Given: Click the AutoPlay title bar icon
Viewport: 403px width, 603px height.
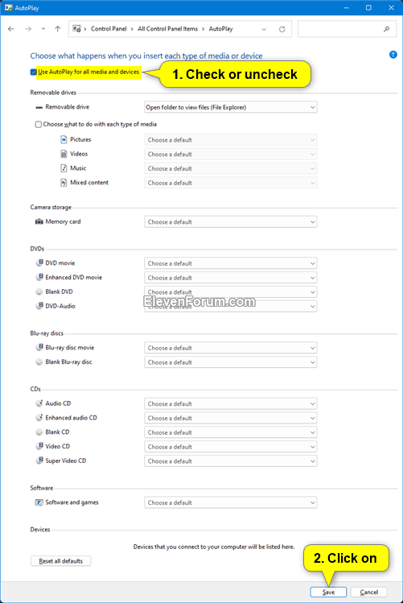Looking at the screenshot, I should (x=9, y=8).
